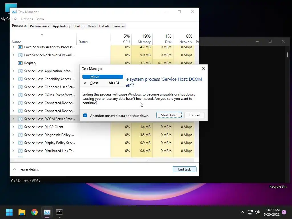Expand Service Host: Clipboard User Service row
Screen dimensions: 292x219
click(x=13, y=87)
